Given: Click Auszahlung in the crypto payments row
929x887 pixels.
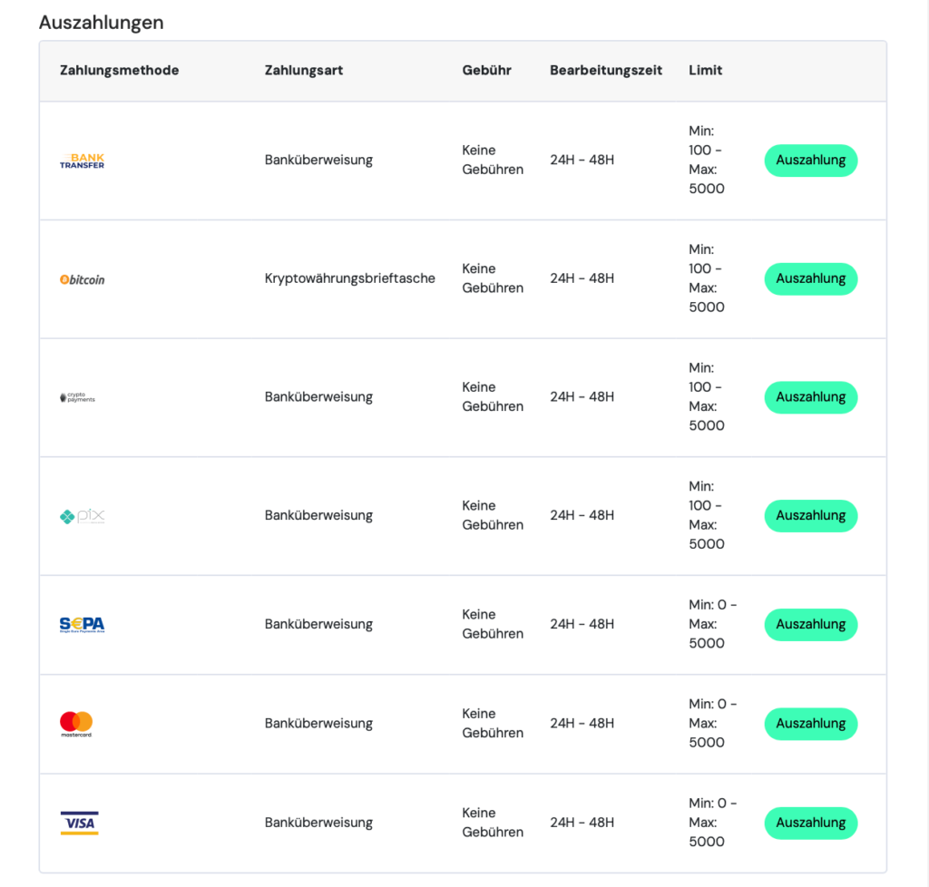Looking at the screenshot, I should (x=810, y=397).
